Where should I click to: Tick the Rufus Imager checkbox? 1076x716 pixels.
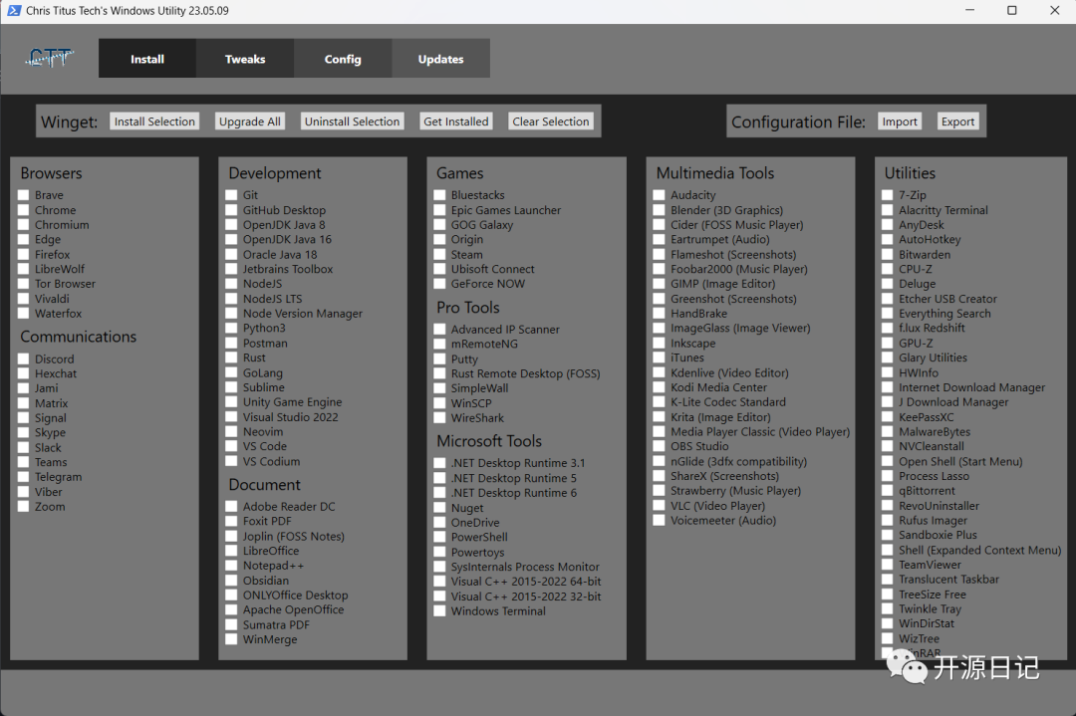coord(888,521)
